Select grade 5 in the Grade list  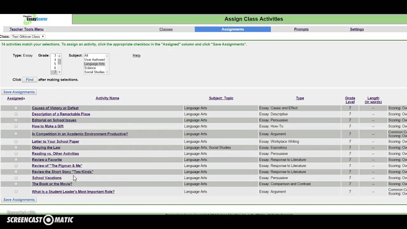coord(55,64)
